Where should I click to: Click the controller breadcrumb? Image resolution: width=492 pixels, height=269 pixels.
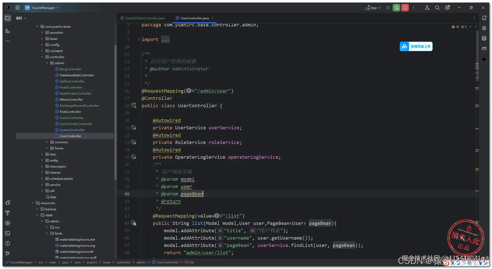(x=123, y=262)
